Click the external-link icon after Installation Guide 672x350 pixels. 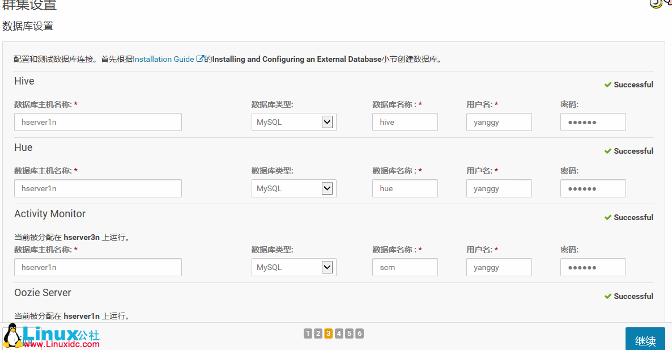199,58
